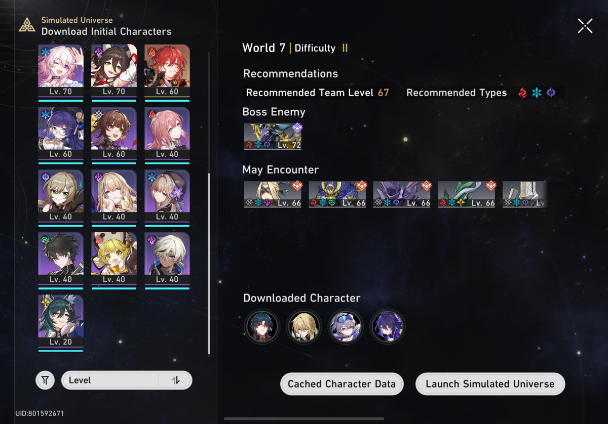Click Cached Character Data button

click(341, 384)
